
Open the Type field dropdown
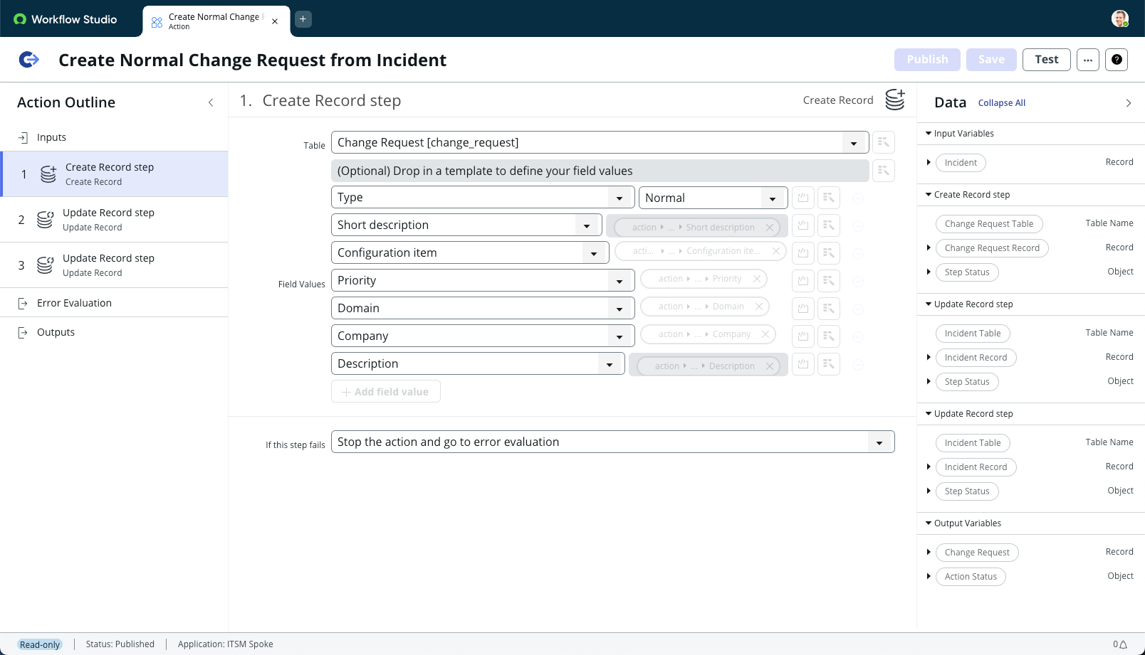point(620,198)
